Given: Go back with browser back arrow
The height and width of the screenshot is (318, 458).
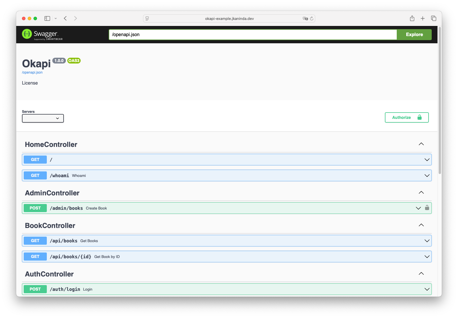Looking at the screenshot, I should click(x=65, y=18).
